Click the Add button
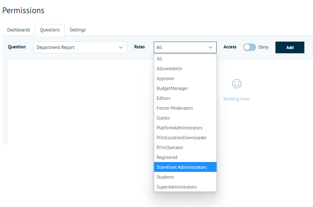The width and height of the screenshot is (313, 207). coord(290,47)
